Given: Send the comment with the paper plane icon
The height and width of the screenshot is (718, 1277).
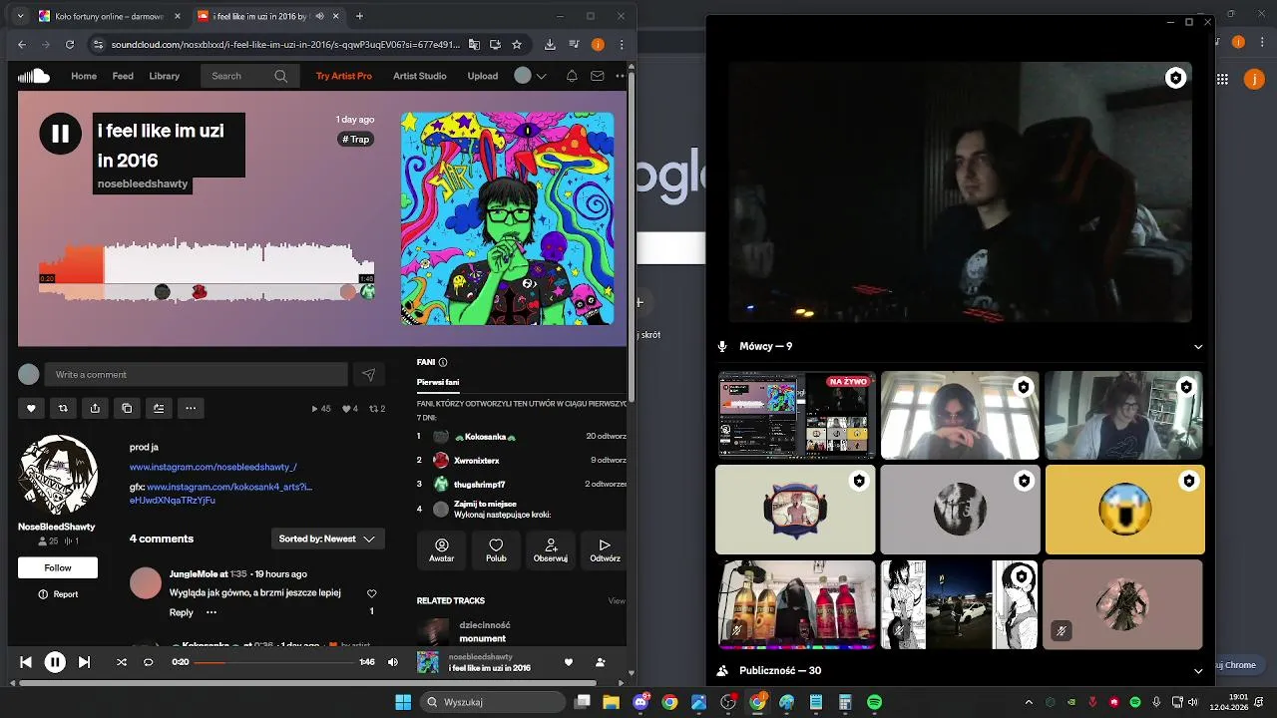Looking at the screenshot, I should (x=368, y=374).
